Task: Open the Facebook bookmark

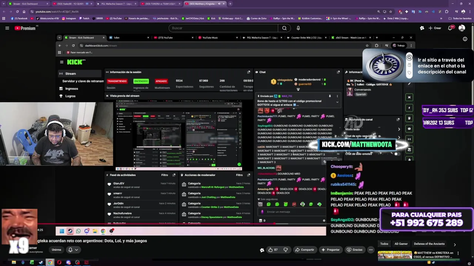Action: coord(19,18)
